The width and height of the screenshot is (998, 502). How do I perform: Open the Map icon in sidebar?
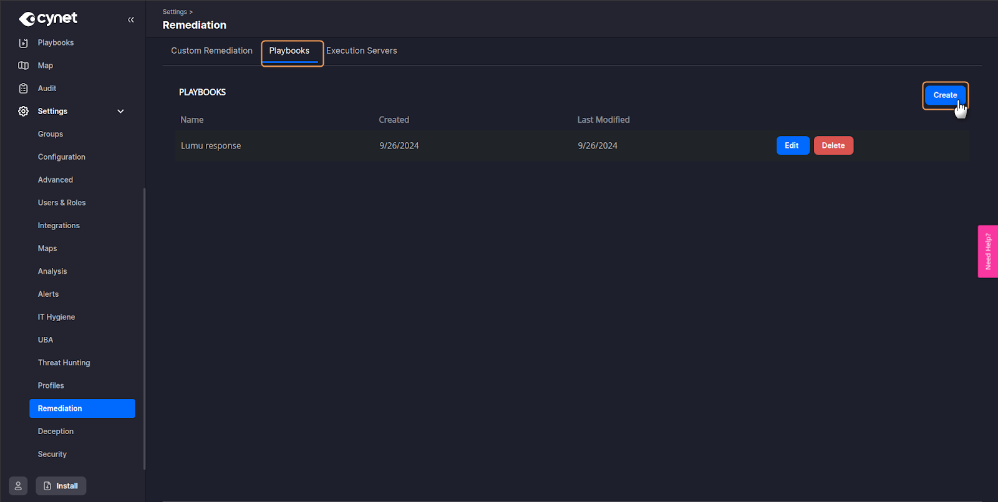point(24,65)
